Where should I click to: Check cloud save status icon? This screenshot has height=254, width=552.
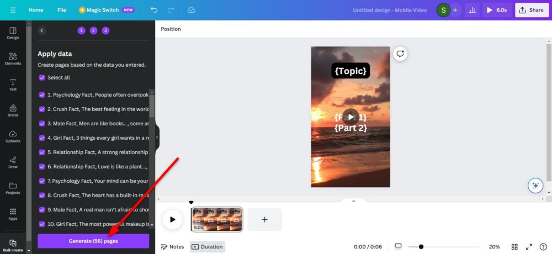192,10
